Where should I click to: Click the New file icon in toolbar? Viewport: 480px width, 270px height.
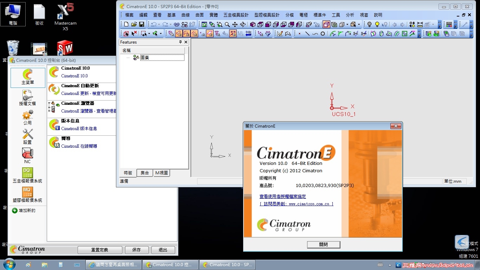tap(126, 24)
